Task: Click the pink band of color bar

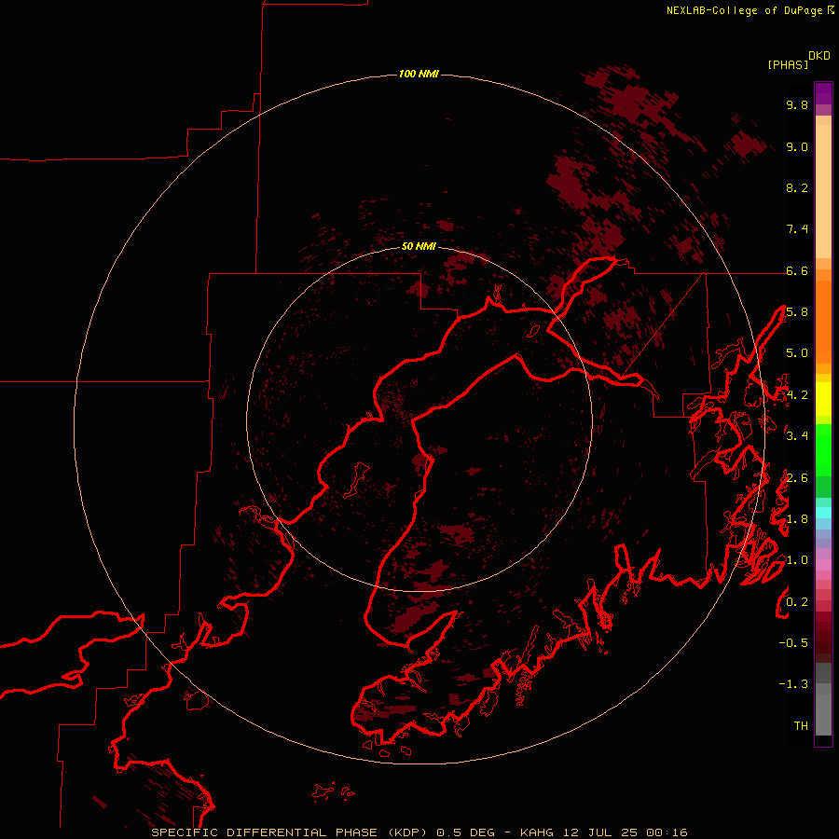Action: pyautogui.click(x=823, y=565)
